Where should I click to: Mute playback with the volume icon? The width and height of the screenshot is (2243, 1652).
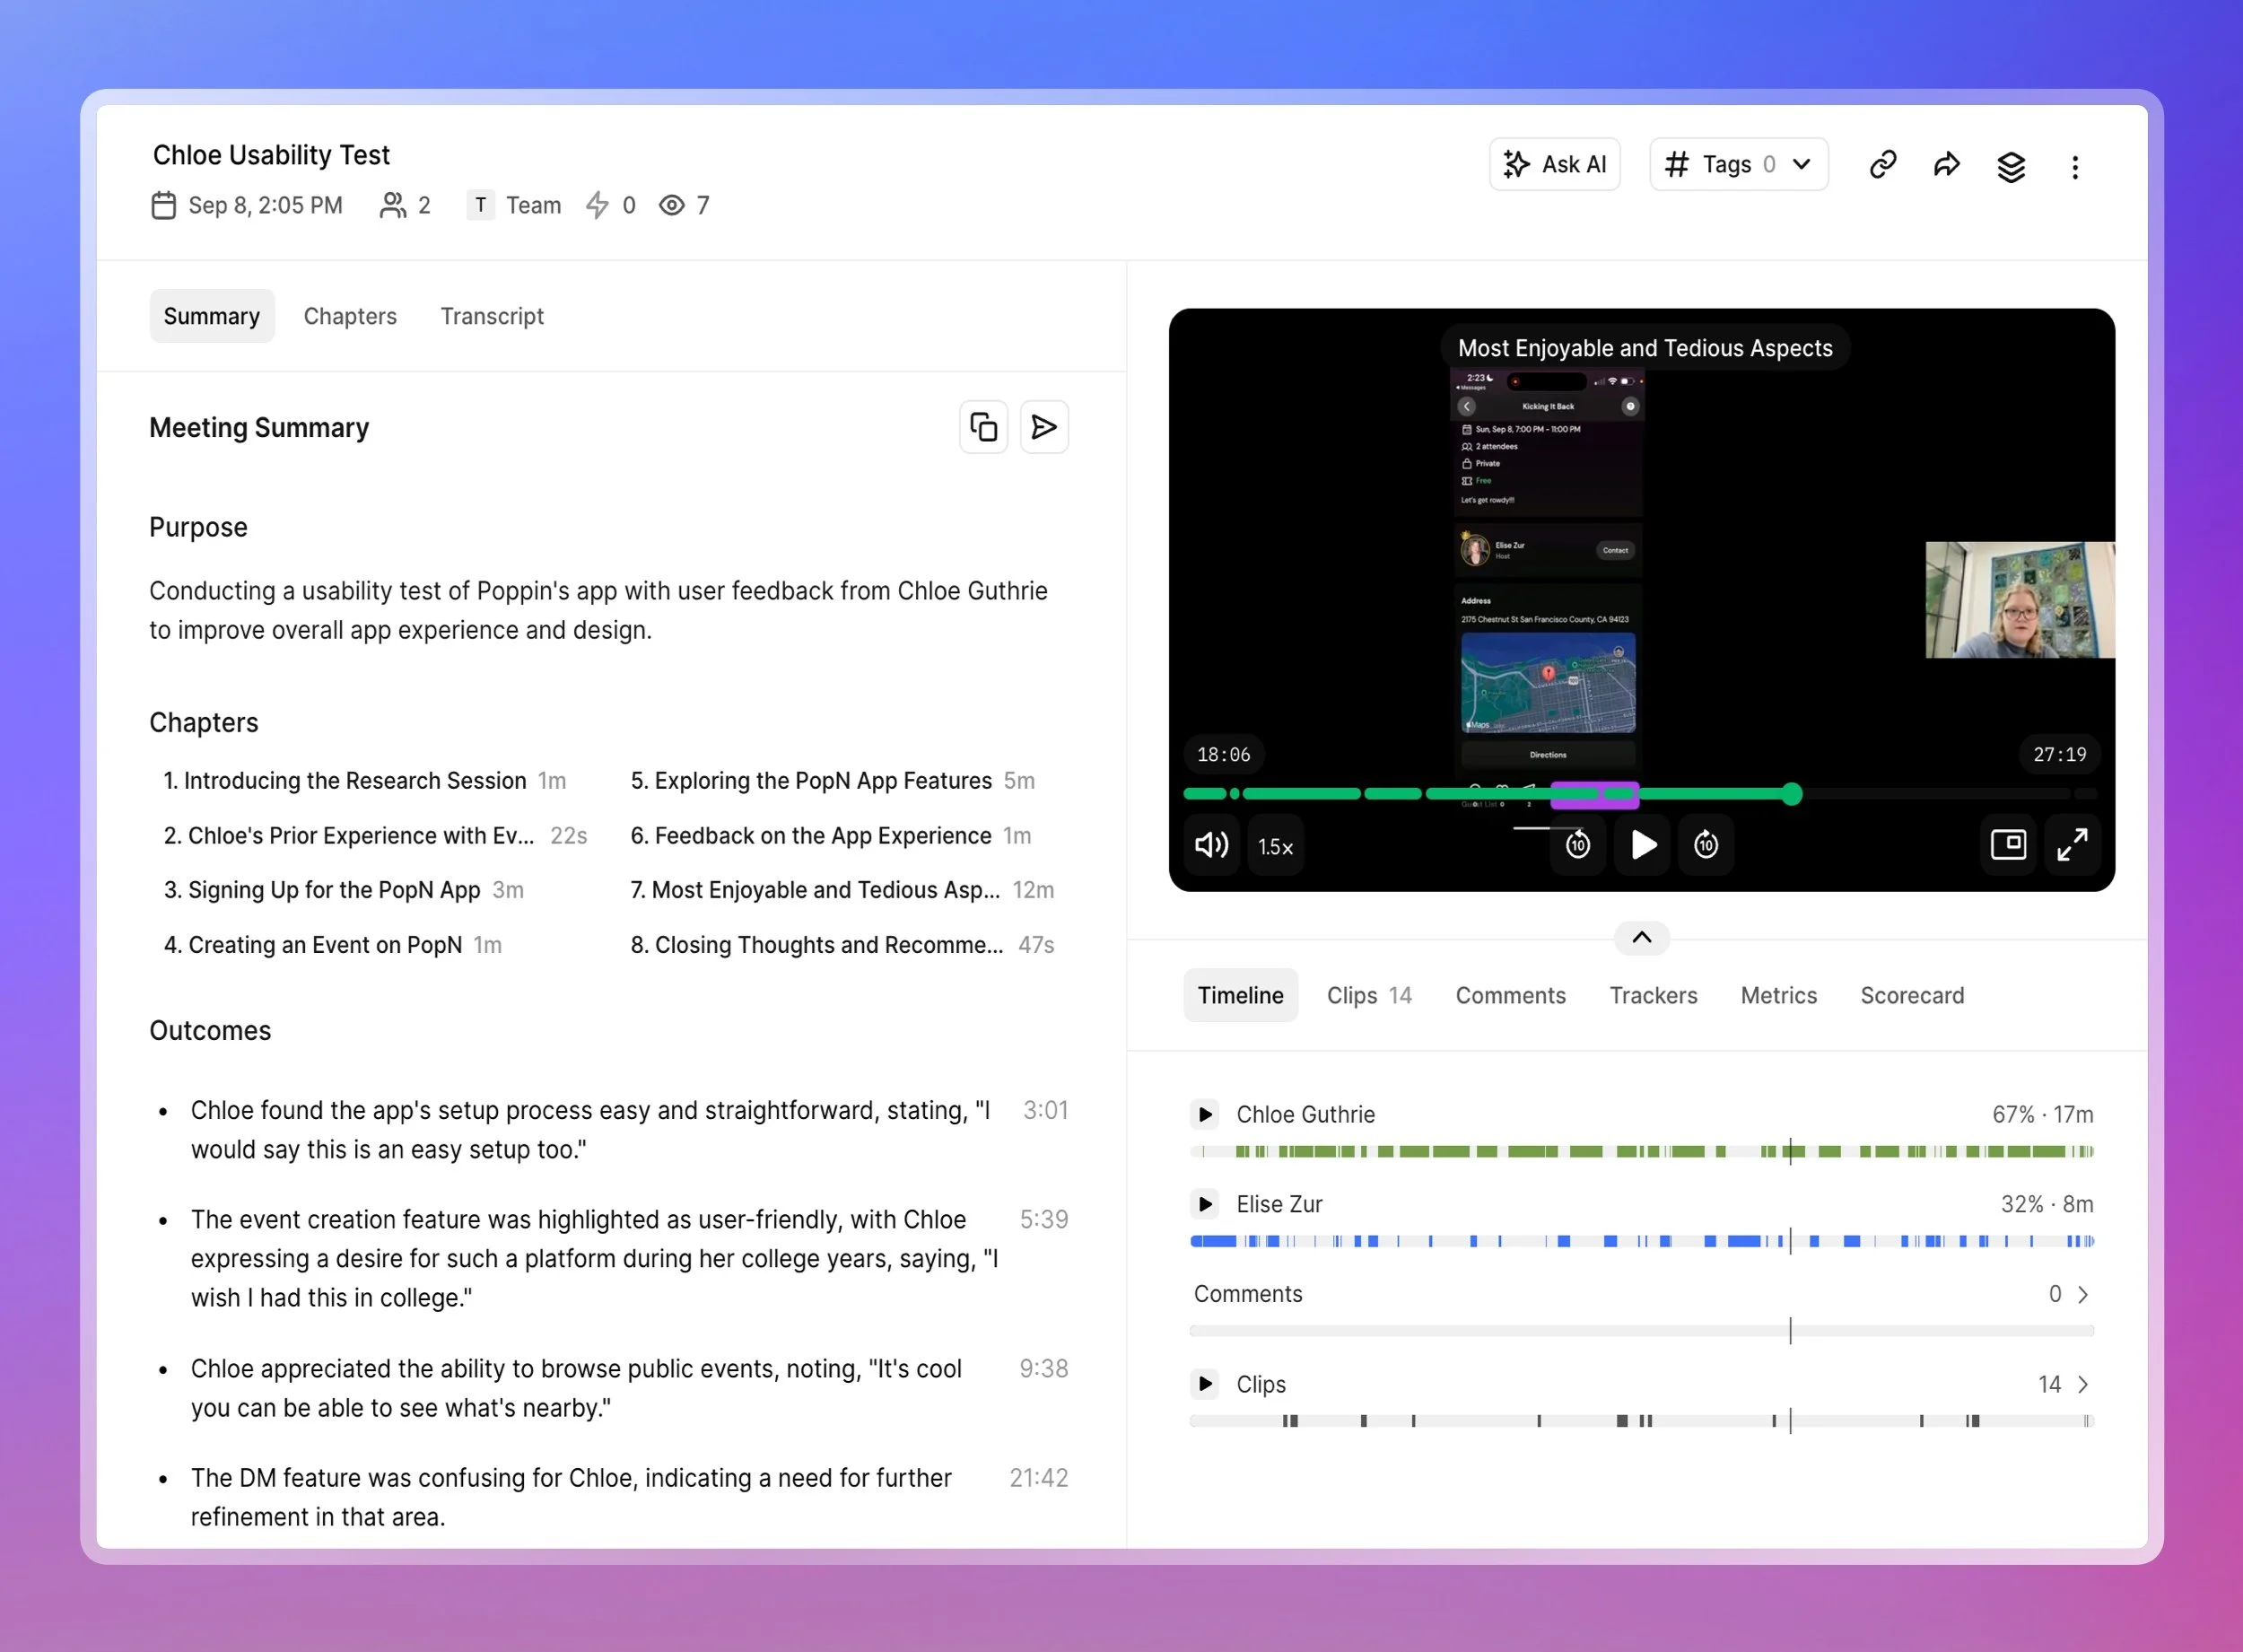1210,845
